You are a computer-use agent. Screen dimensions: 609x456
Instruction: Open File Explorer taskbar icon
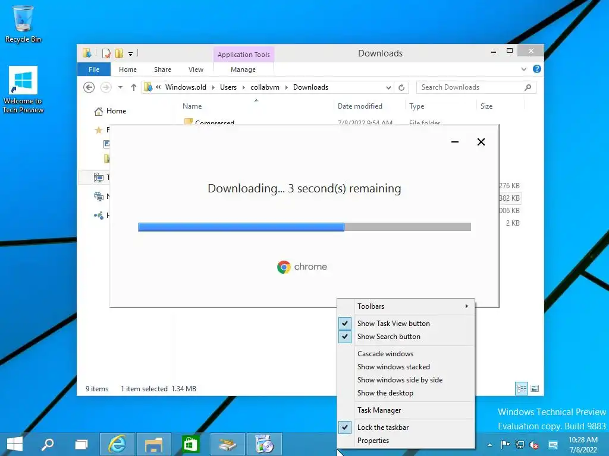tap(154, 444)
